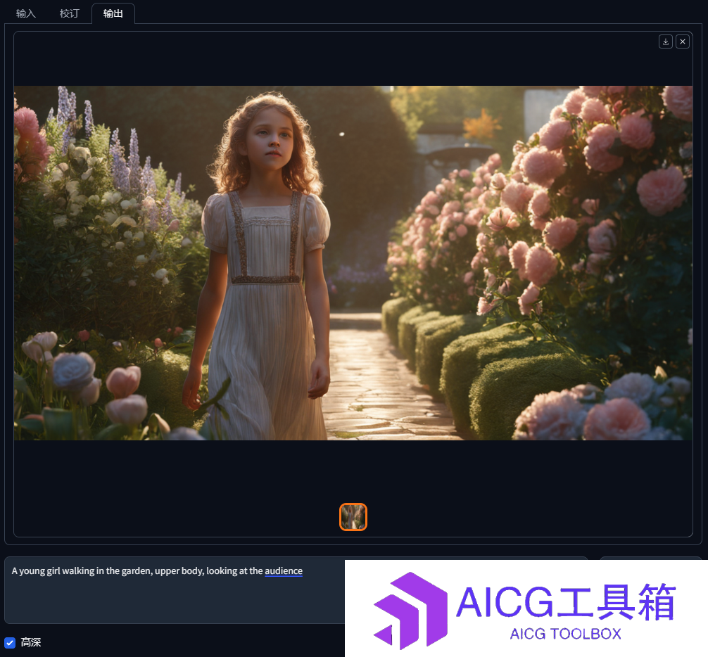Download the generated image
Viewport: 708px width, 657px height.
click(x=666, y=42)
